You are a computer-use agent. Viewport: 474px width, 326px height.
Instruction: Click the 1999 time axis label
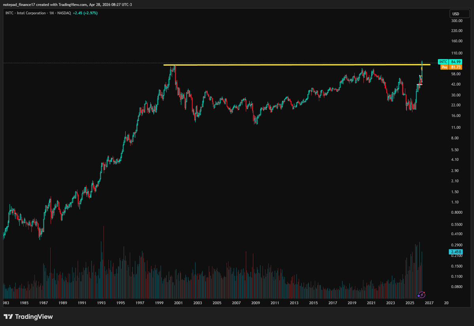click(159, 303)
